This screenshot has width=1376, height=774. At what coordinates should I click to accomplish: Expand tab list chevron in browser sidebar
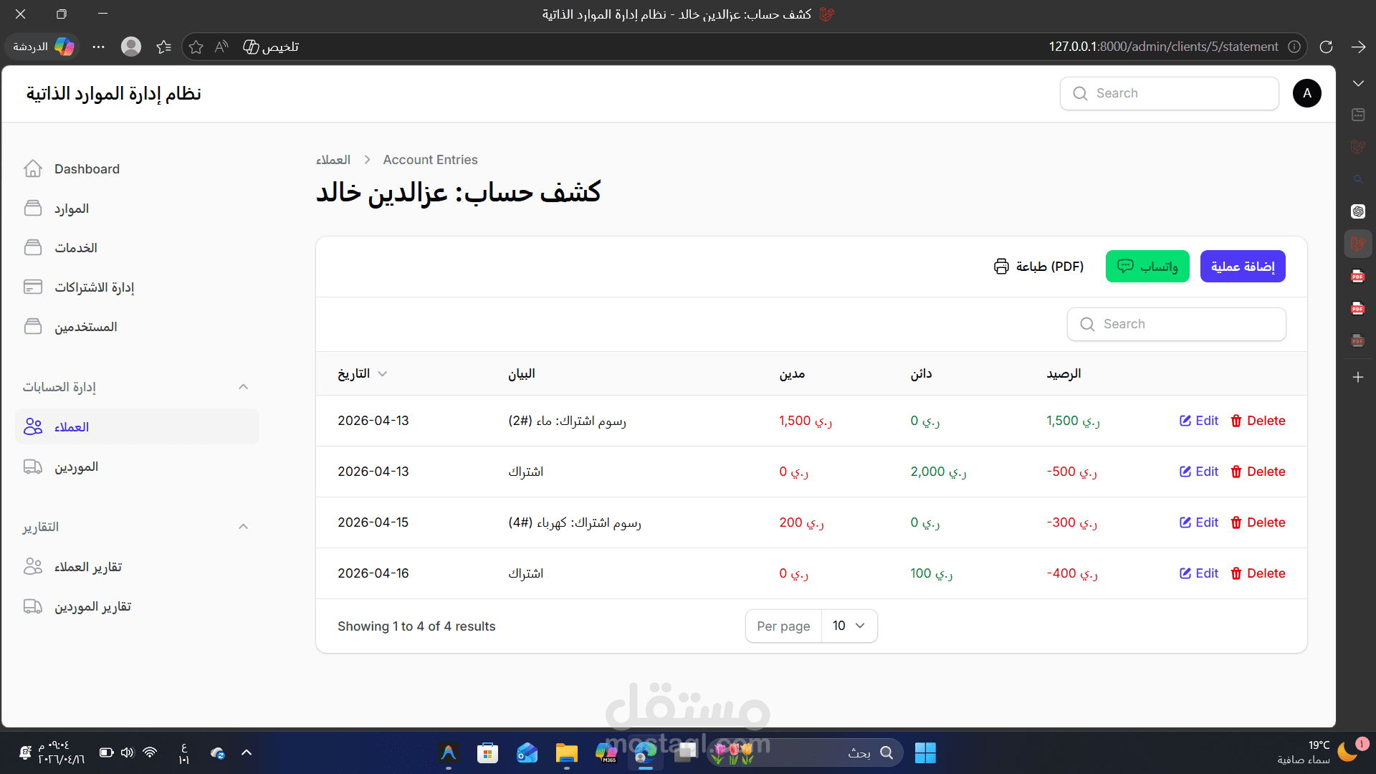(1358, 84)
